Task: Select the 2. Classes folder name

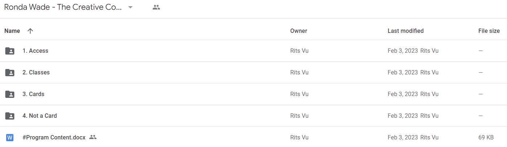Action: [x=36, y=73]
